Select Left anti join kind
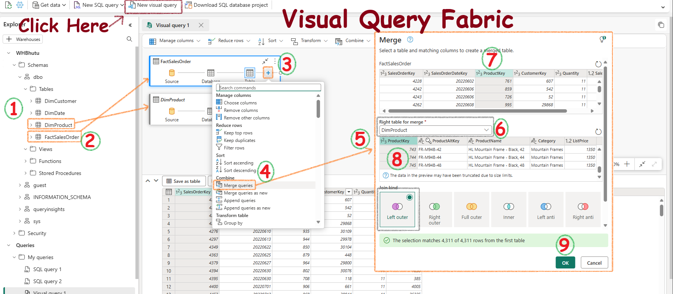 tap(546, 210)
